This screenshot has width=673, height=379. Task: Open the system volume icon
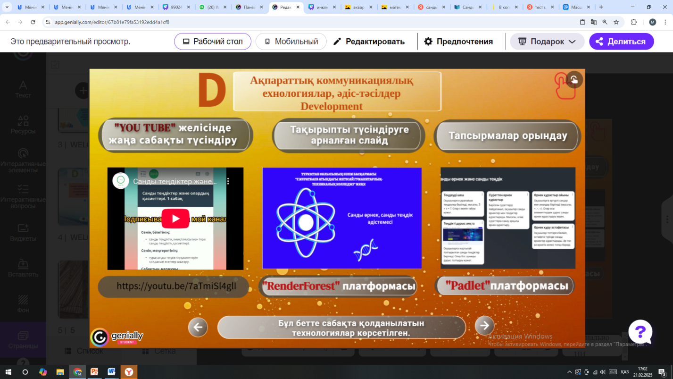[x=603, y=372]
